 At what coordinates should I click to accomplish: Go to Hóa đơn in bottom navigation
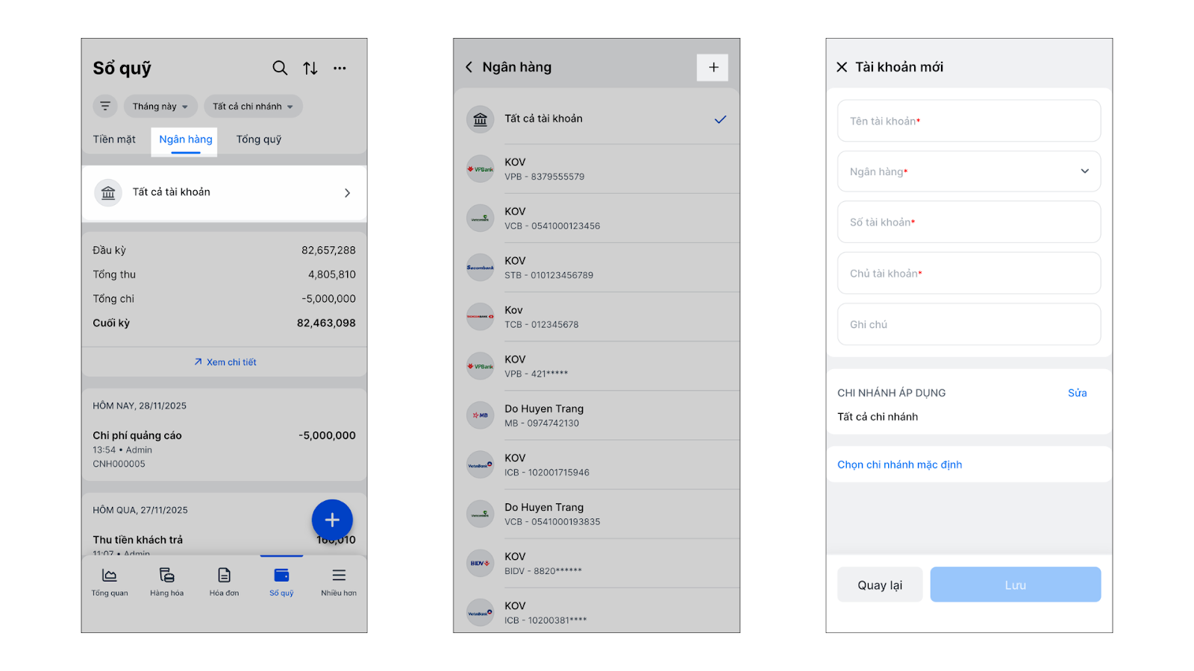pyautogui.click(x=224, y=582)
